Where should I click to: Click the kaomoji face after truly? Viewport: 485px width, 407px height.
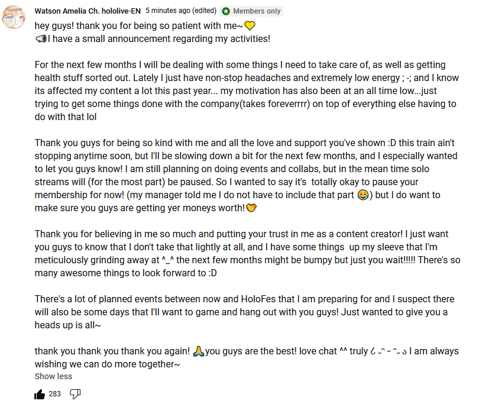point(388,351)
